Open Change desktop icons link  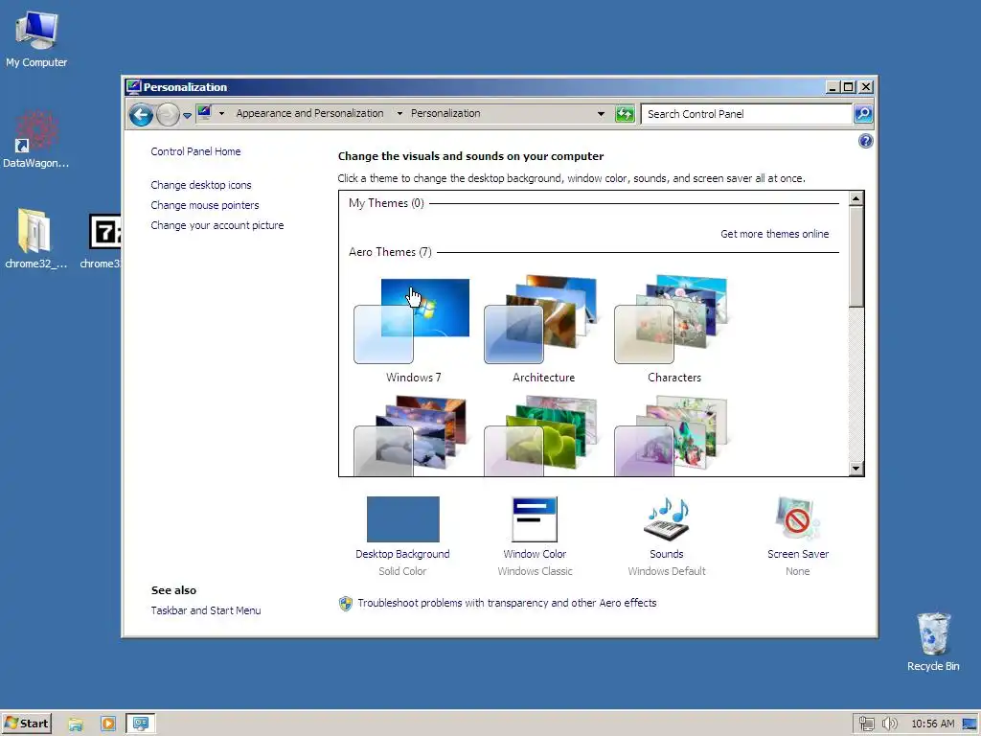pos(201,185)
